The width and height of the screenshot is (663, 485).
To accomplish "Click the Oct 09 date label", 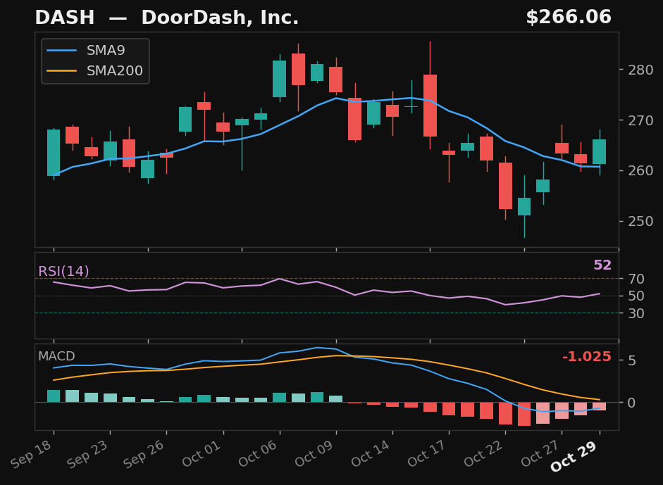I will 314,453.
